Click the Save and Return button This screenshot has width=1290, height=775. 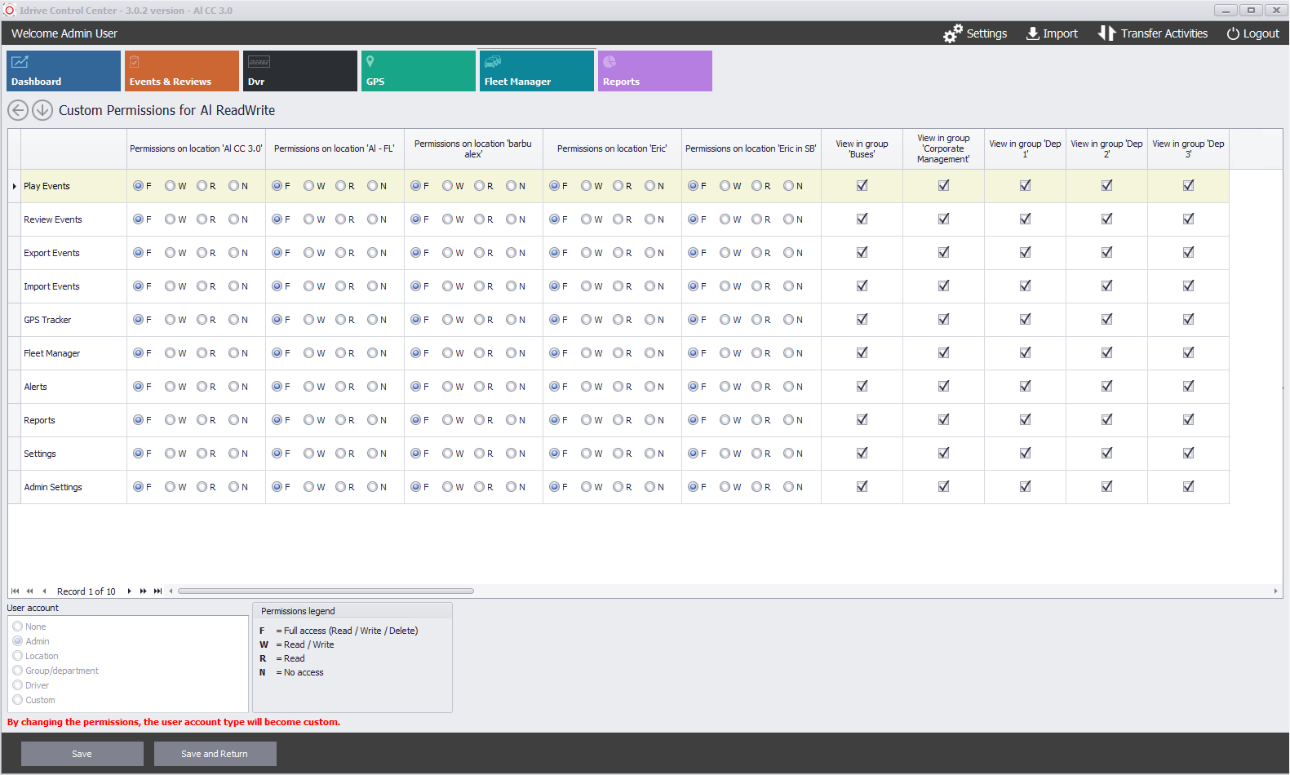pos(215,754)
